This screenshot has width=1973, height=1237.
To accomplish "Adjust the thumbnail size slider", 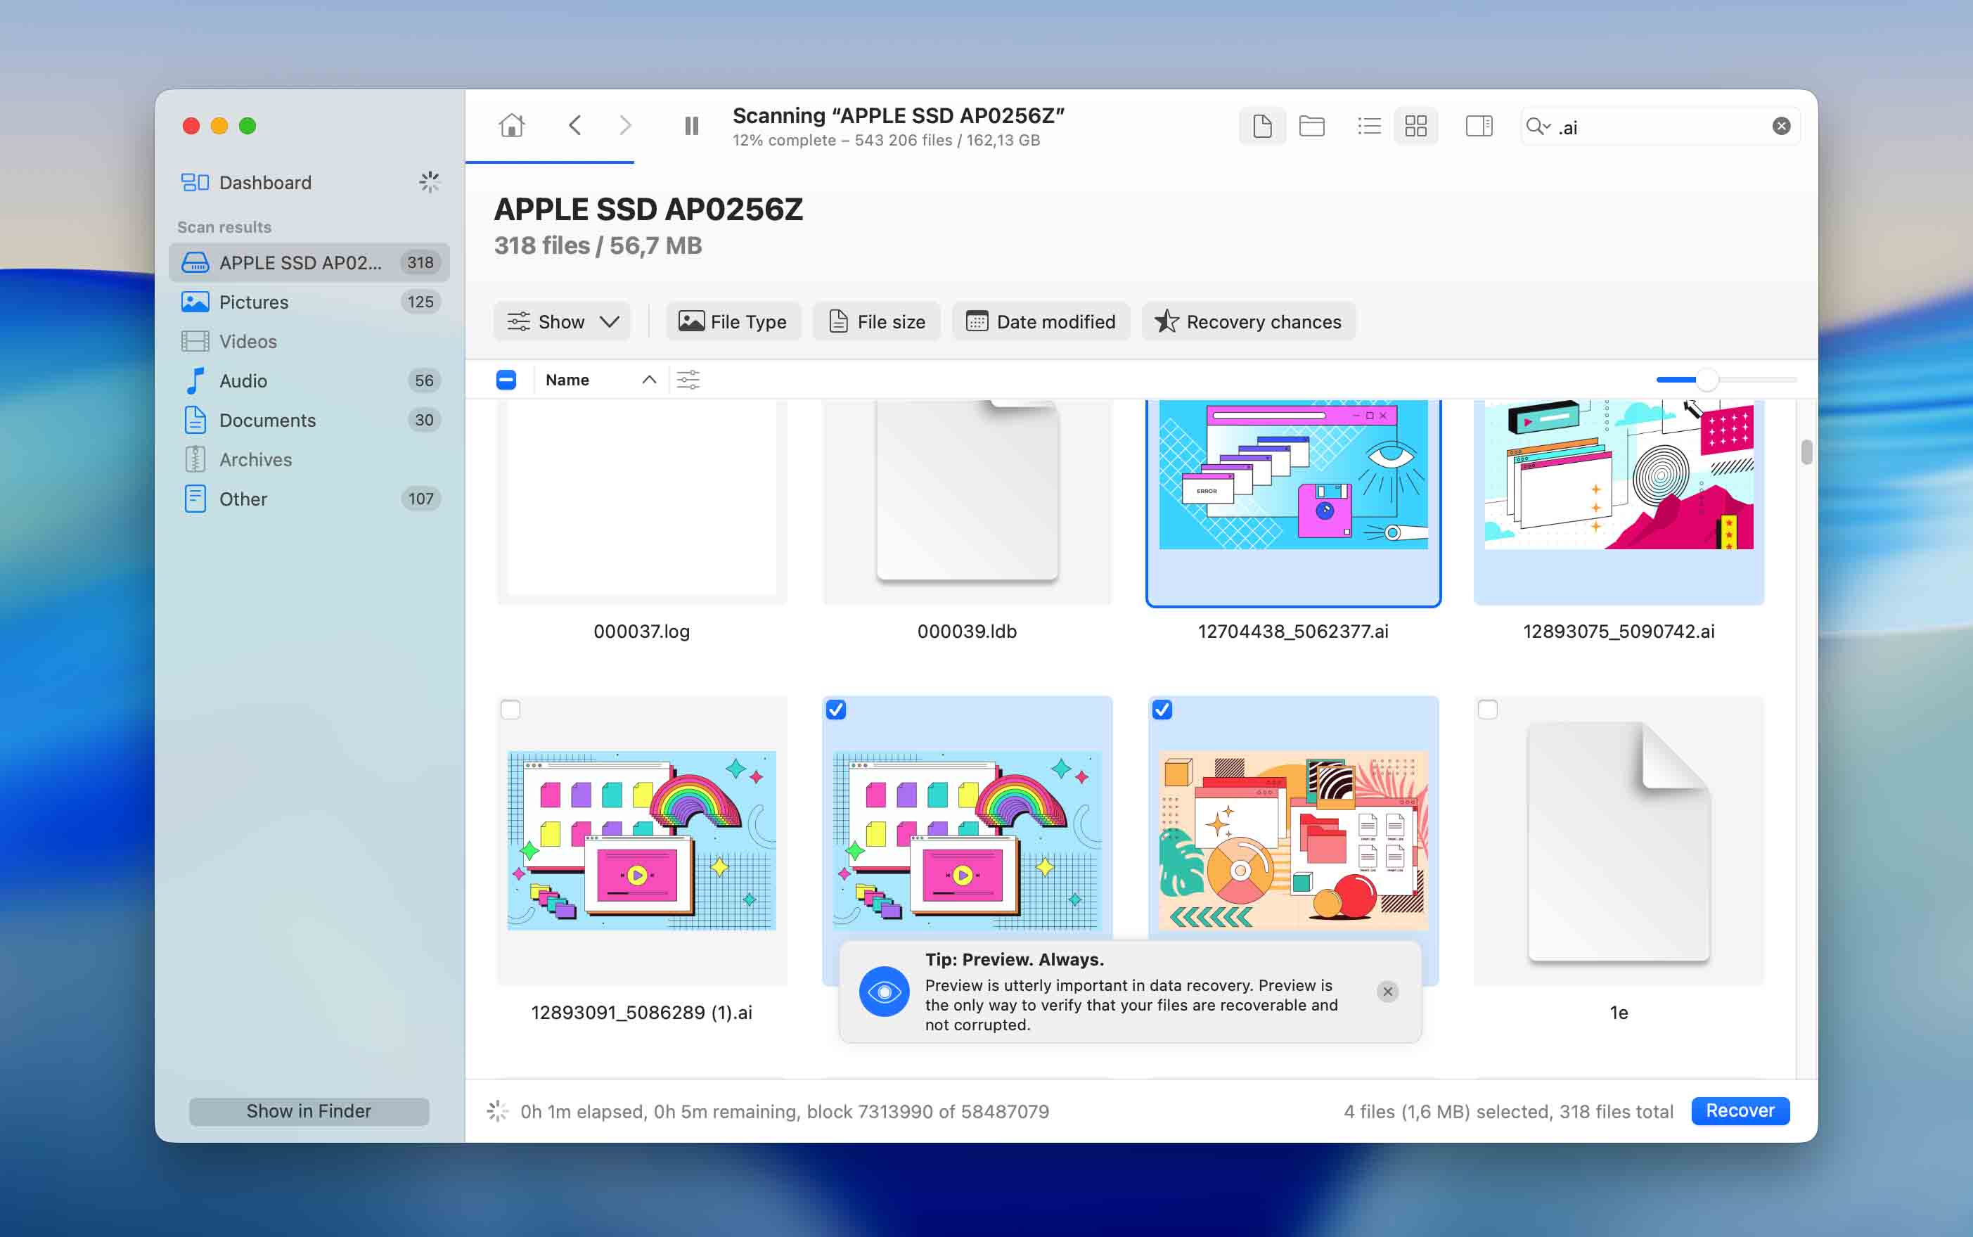I will (1707, 380).
